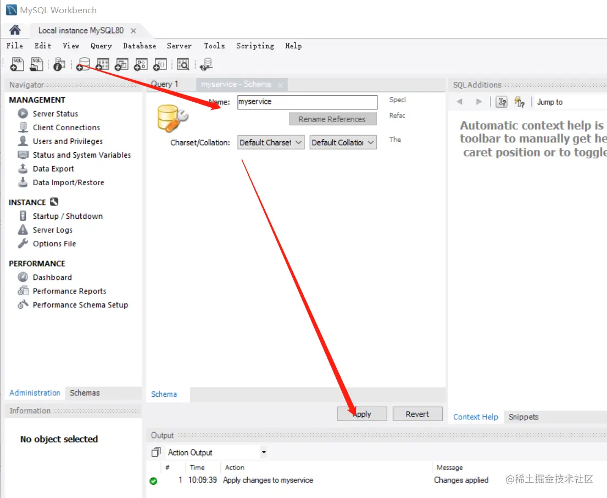
Task: Click the INSTANCE section icon
Action: (54, 202)
